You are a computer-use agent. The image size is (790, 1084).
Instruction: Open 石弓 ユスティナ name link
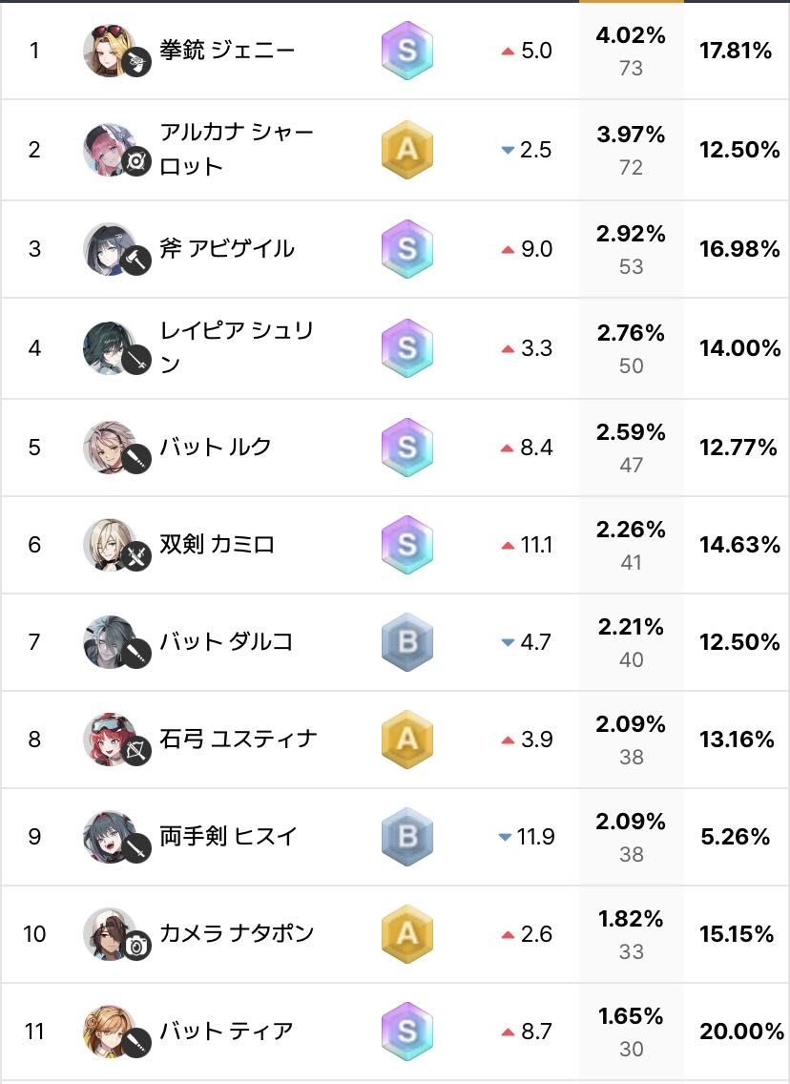click(238, 740)
